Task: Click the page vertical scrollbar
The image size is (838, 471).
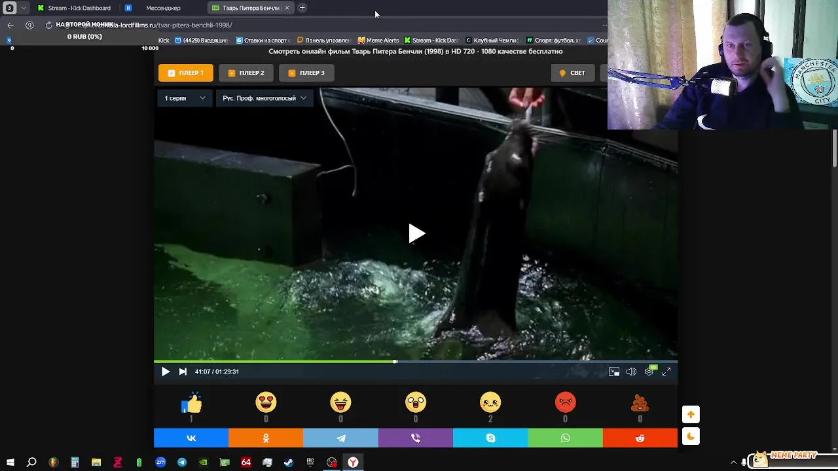Action: [x=835, y=148]
